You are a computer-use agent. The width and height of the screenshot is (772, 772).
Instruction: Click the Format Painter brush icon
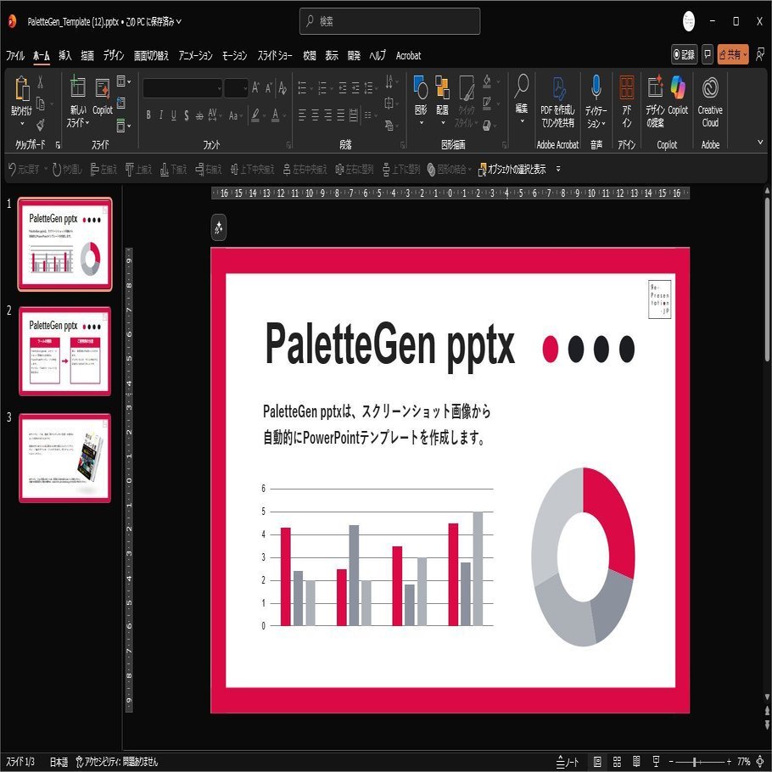(41, 125)
